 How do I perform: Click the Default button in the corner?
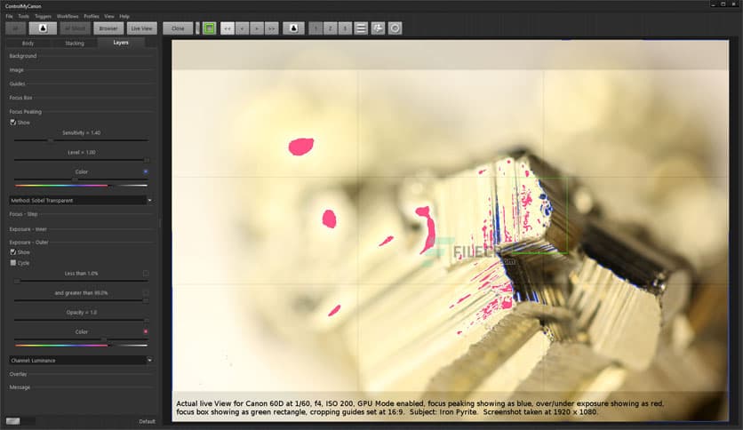(x=148, y=421)
